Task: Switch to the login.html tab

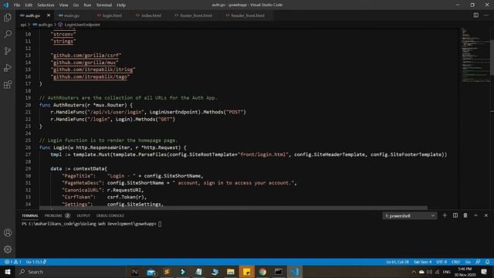Action: pos(112,15)
